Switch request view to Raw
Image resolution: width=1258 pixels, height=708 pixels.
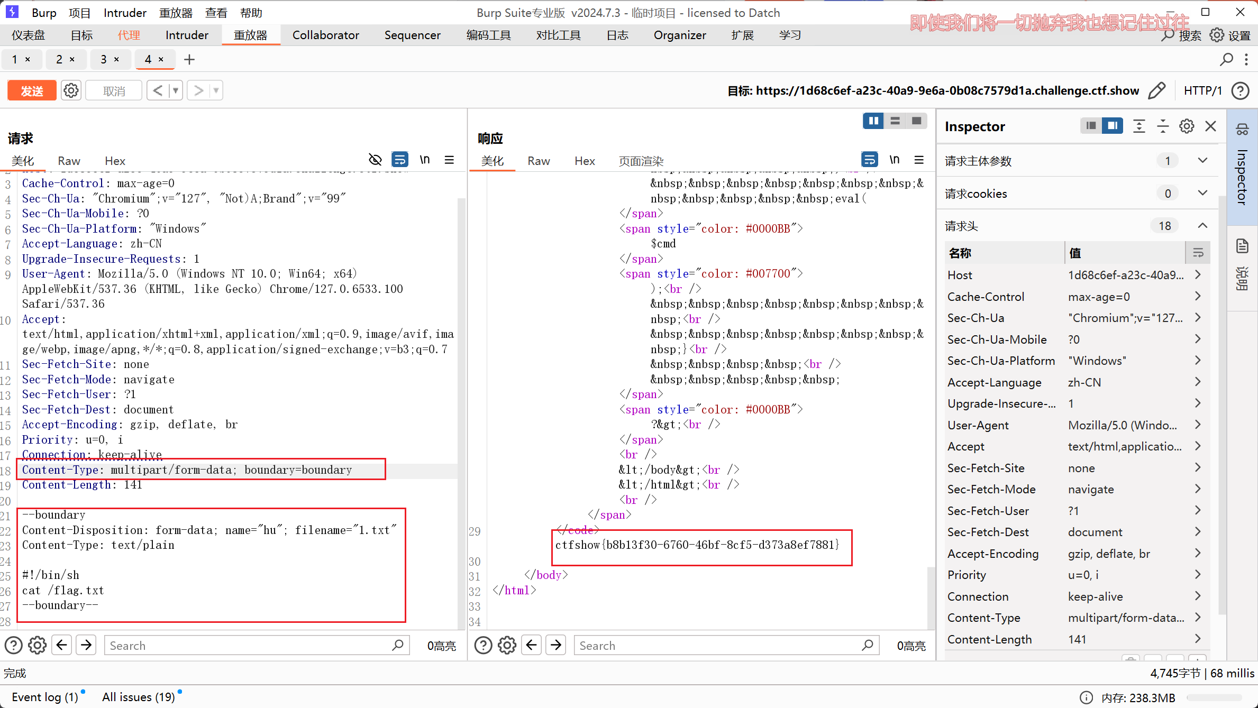coord(69,161)
